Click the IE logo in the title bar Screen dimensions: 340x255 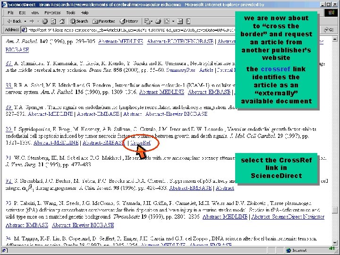pyautogui.click(x=4, y=5)
